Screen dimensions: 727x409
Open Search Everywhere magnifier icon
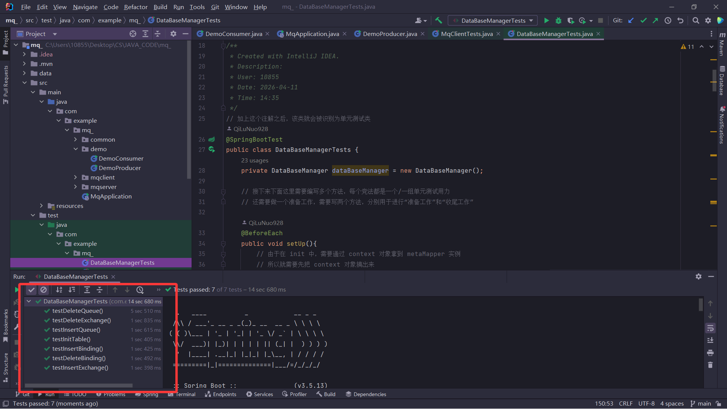click(696, 20)
